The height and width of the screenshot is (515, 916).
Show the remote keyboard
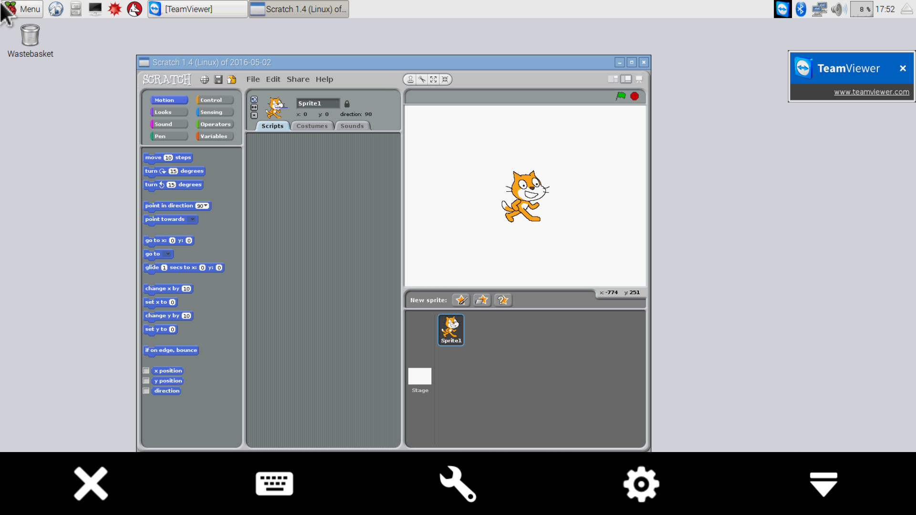(274, 484)
